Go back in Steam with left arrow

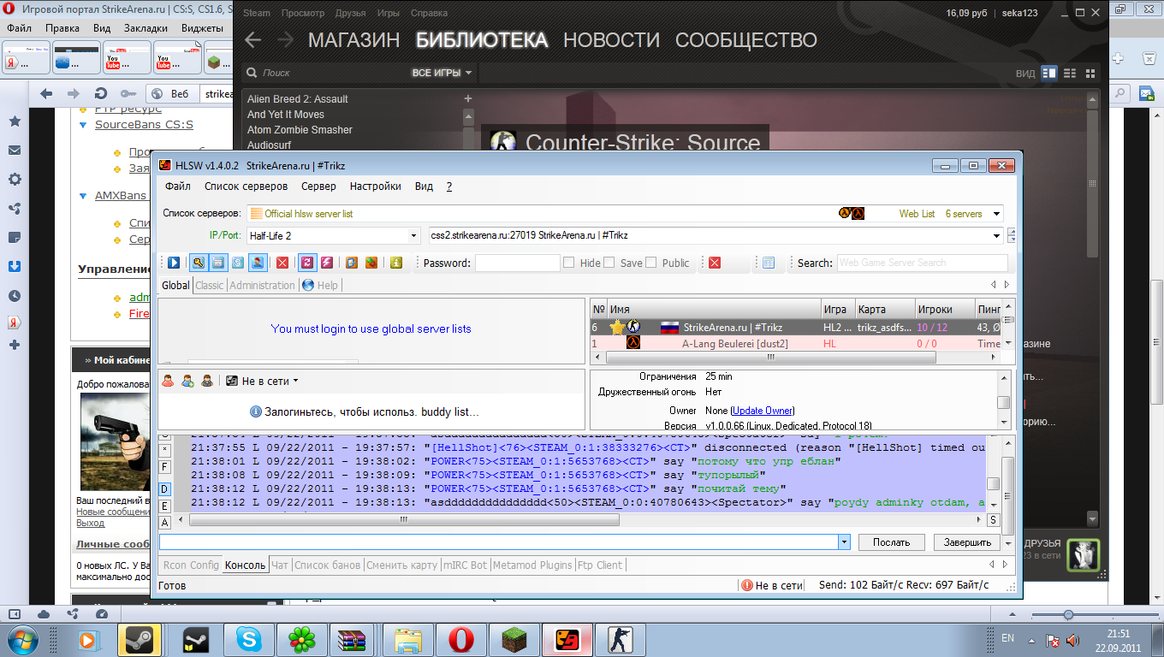point(252,40)
